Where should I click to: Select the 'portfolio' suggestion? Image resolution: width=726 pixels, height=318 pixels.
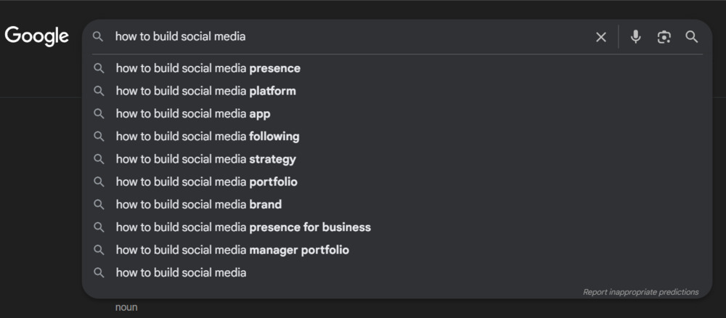[x=206, y=182]
